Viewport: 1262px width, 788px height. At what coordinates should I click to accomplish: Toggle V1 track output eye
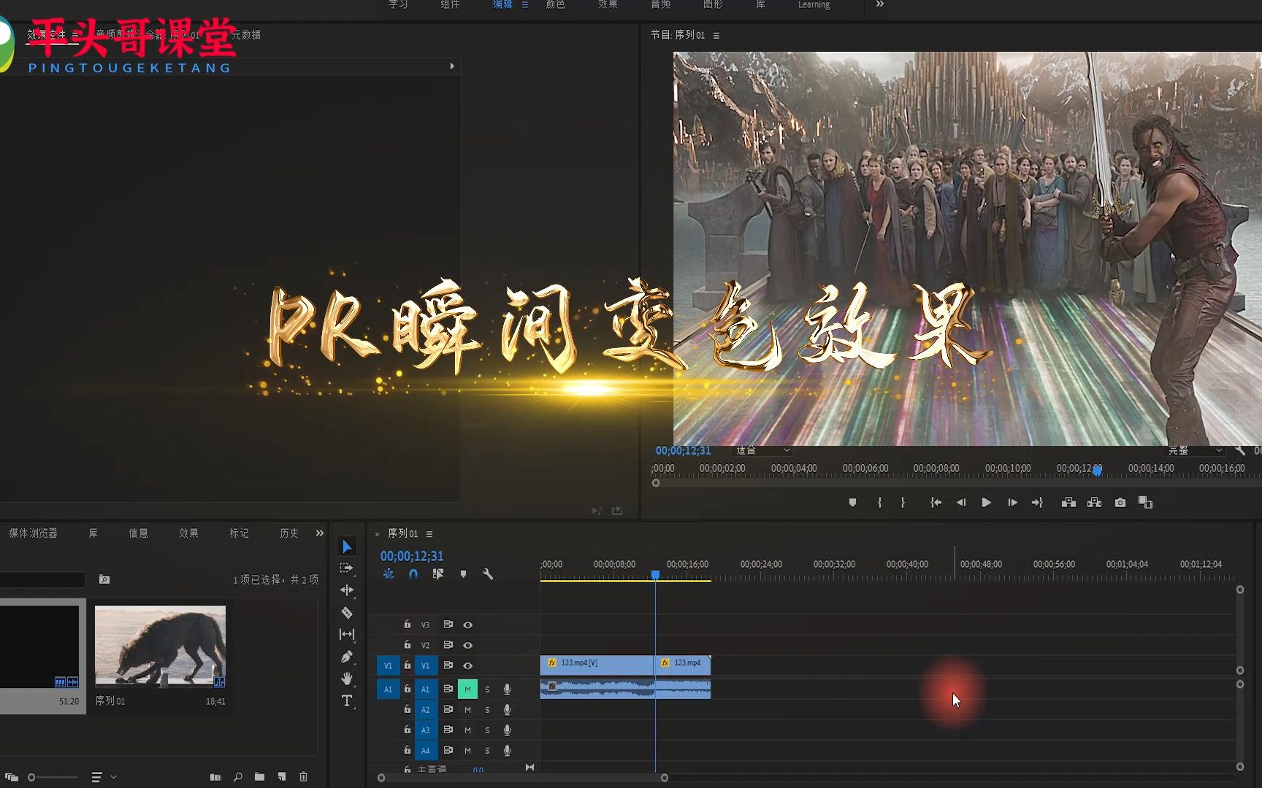(468, 666)
